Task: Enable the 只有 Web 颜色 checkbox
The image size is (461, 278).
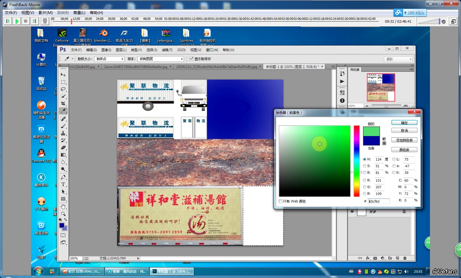Action: point(281,201)
